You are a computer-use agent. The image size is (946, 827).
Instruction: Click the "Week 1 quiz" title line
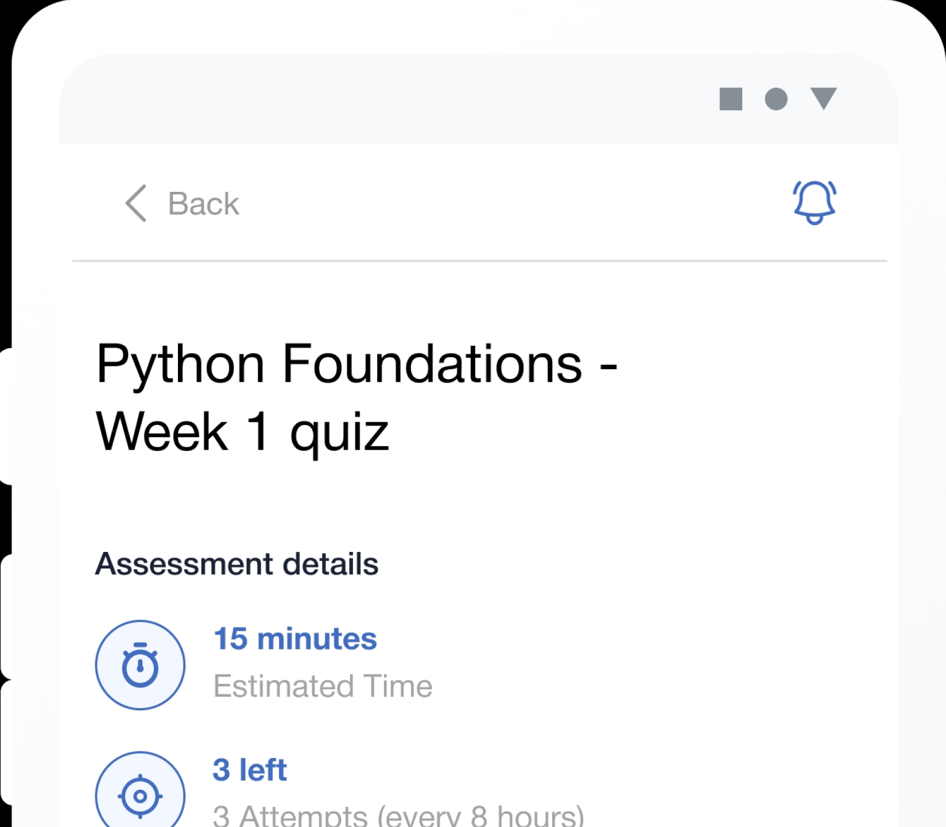[242, 432]
